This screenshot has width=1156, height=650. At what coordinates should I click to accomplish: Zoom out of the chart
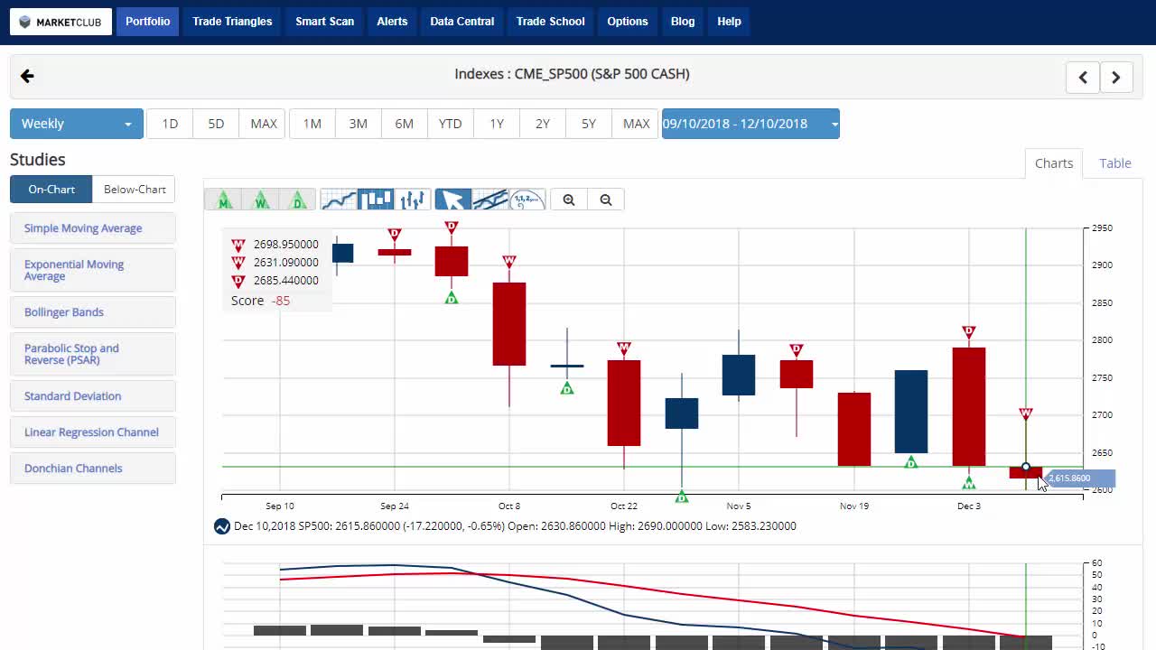606,200
